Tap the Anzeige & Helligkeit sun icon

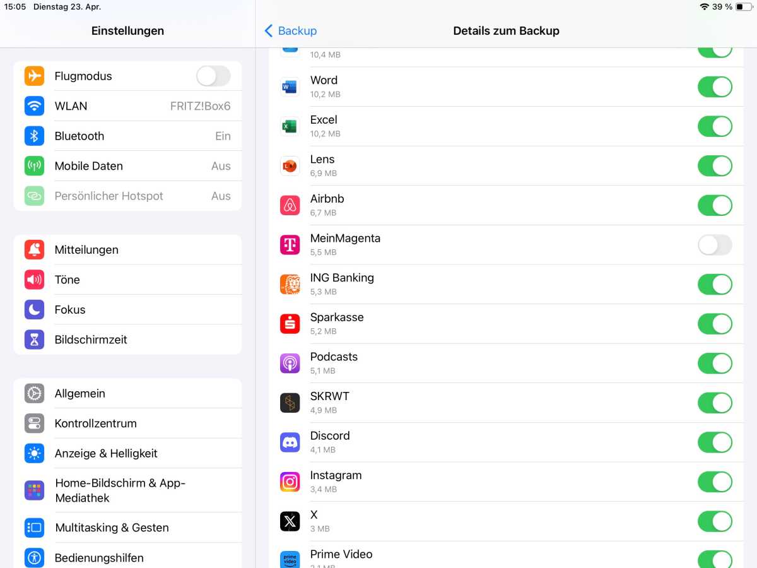coord(34,453)
